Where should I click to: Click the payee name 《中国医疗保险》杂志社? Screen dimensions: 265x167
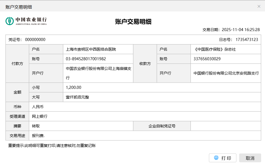point(215,50)
